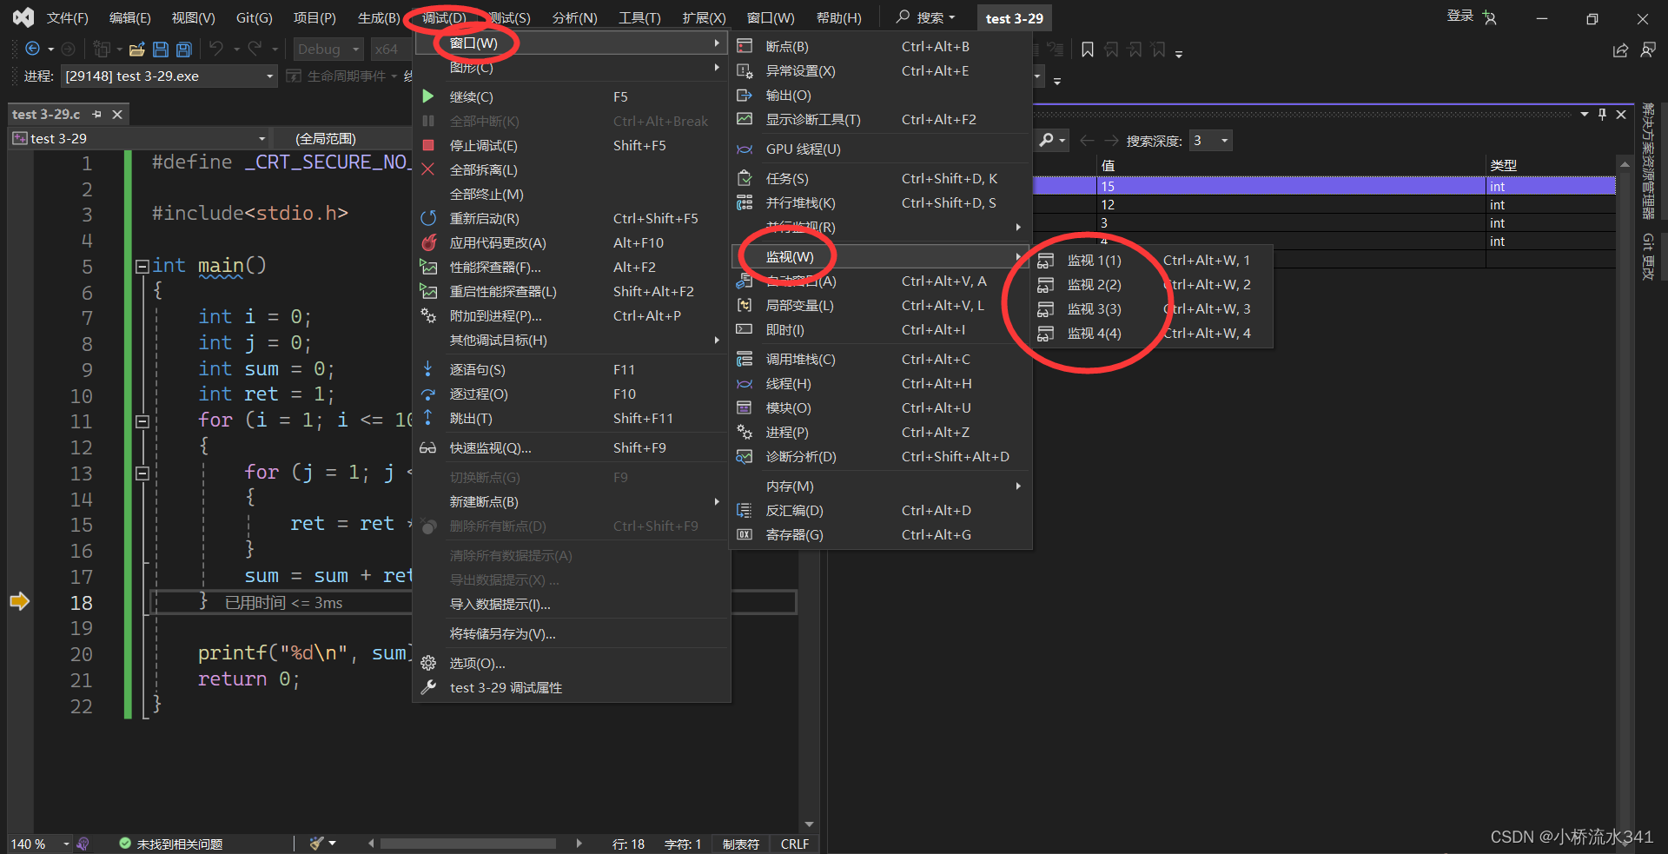Viewport: 1668px width, 854px height.
Task: Click the Disassembly (反汇编) icon
Action: click(x=745, y=510)
